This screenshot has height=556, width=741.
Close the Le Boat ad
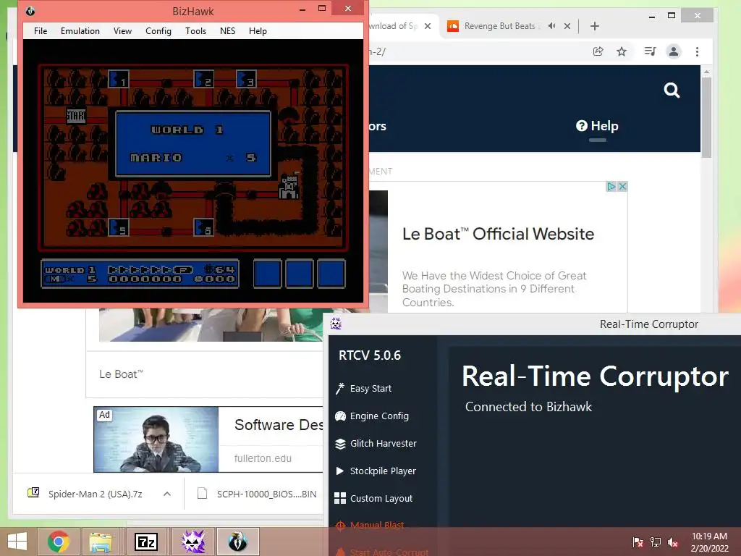click(622, 186)
